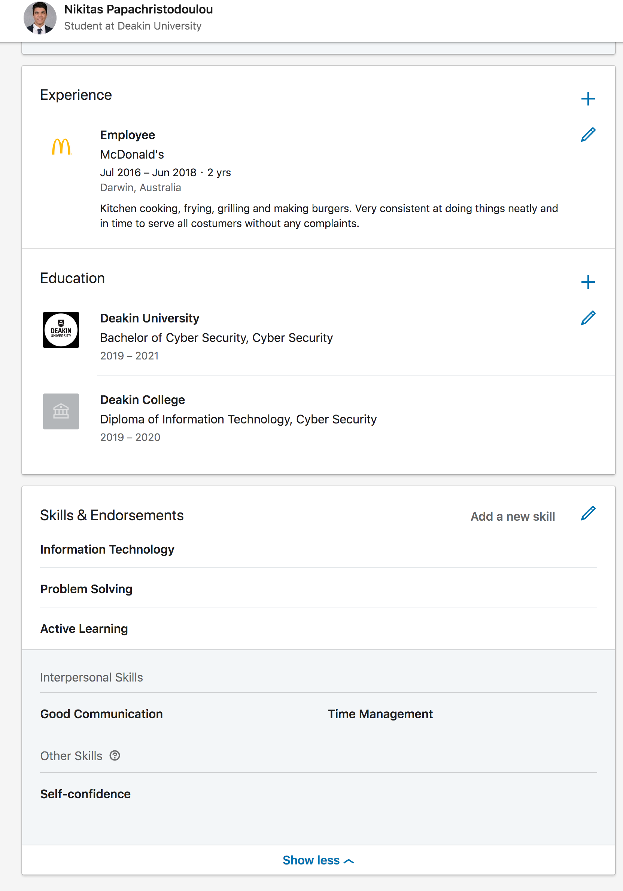The image size is (623, 891).
Task: Click the plus icon to add experience
Action: (x=588, y=99)
